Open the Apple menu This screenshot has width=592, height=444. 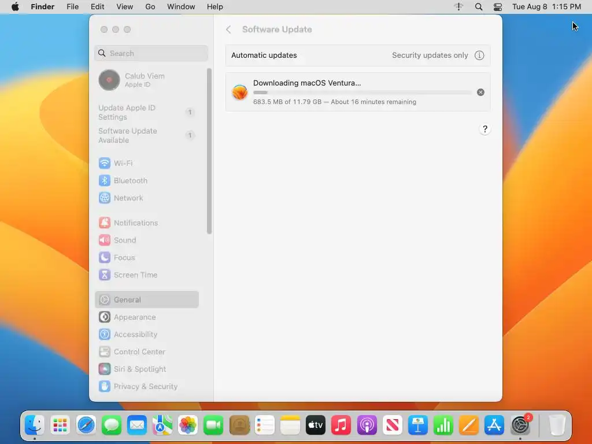point(15,7)
